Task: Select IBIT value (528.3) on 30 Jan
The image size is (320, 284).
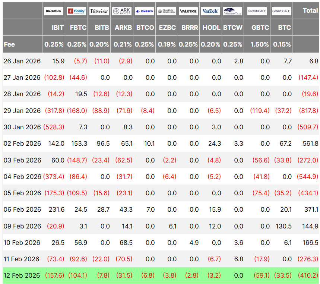Action: [54, 127]
